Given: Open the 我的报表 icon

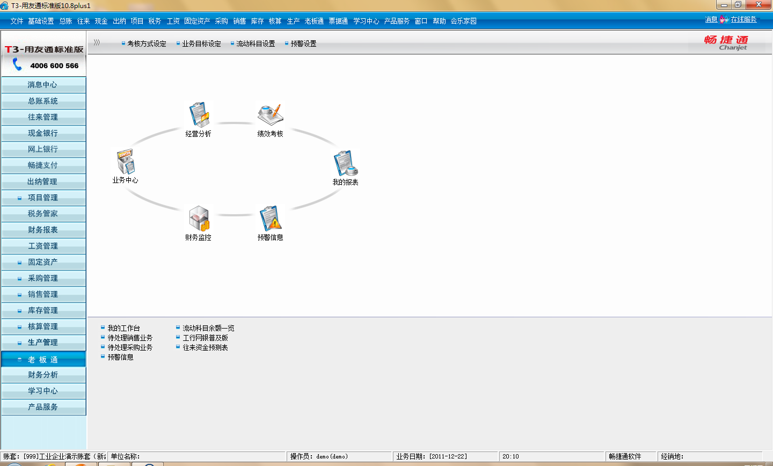Looking at the screenshot, I should (345, 163).
